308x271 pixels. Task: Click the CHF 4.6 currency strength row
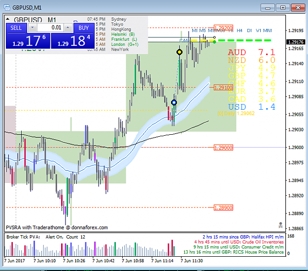(251, 84)
